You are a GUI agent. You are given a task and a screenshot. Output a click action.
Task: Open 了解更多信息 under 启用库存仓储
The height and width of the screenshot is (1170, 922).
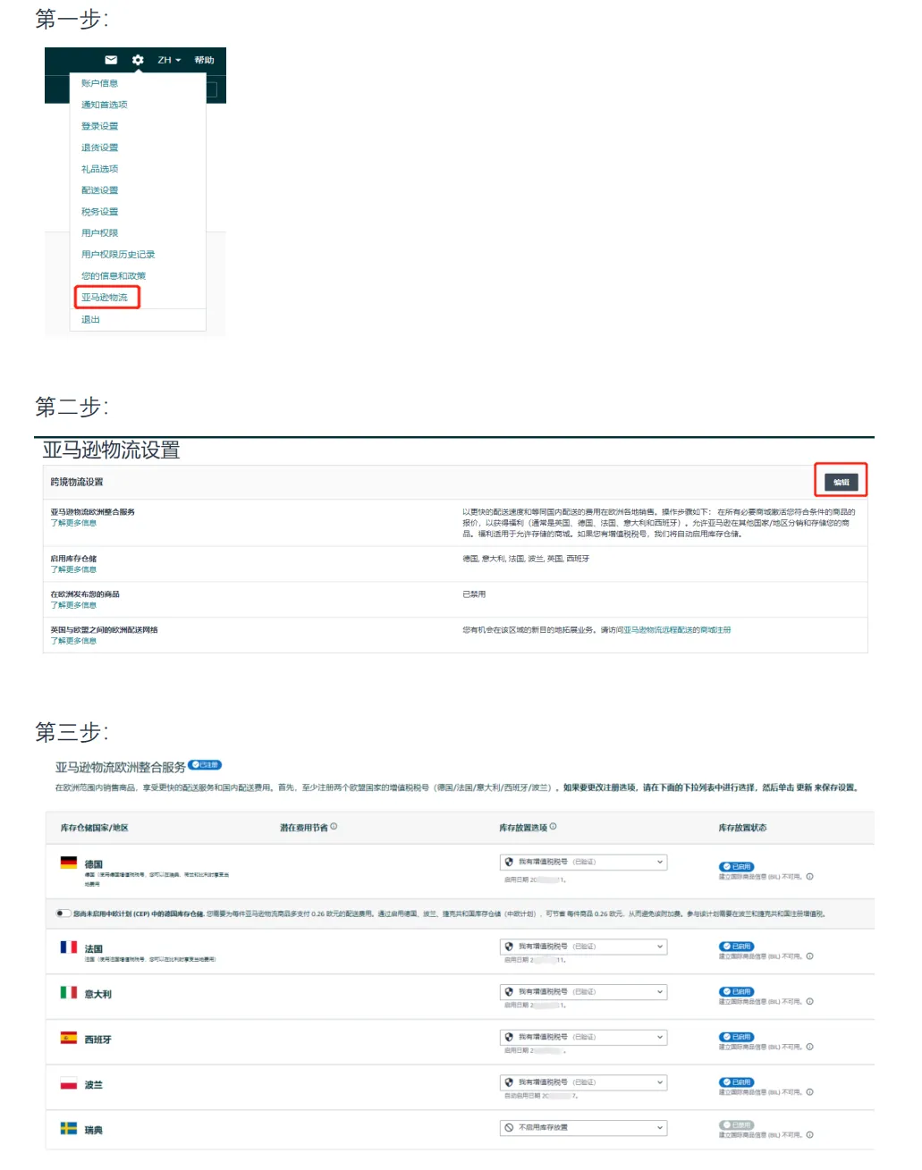(x=73, y=569)
